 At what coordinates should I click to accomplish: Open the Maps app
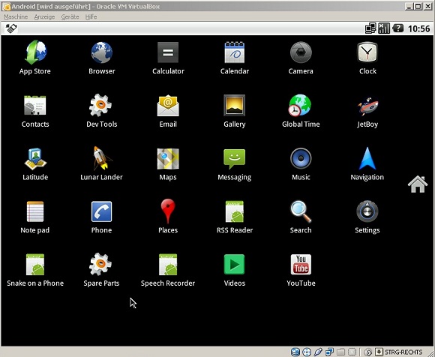(168, 163)
